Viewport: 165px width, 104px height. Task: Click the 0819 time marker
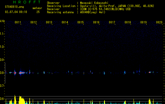(143, 22)
